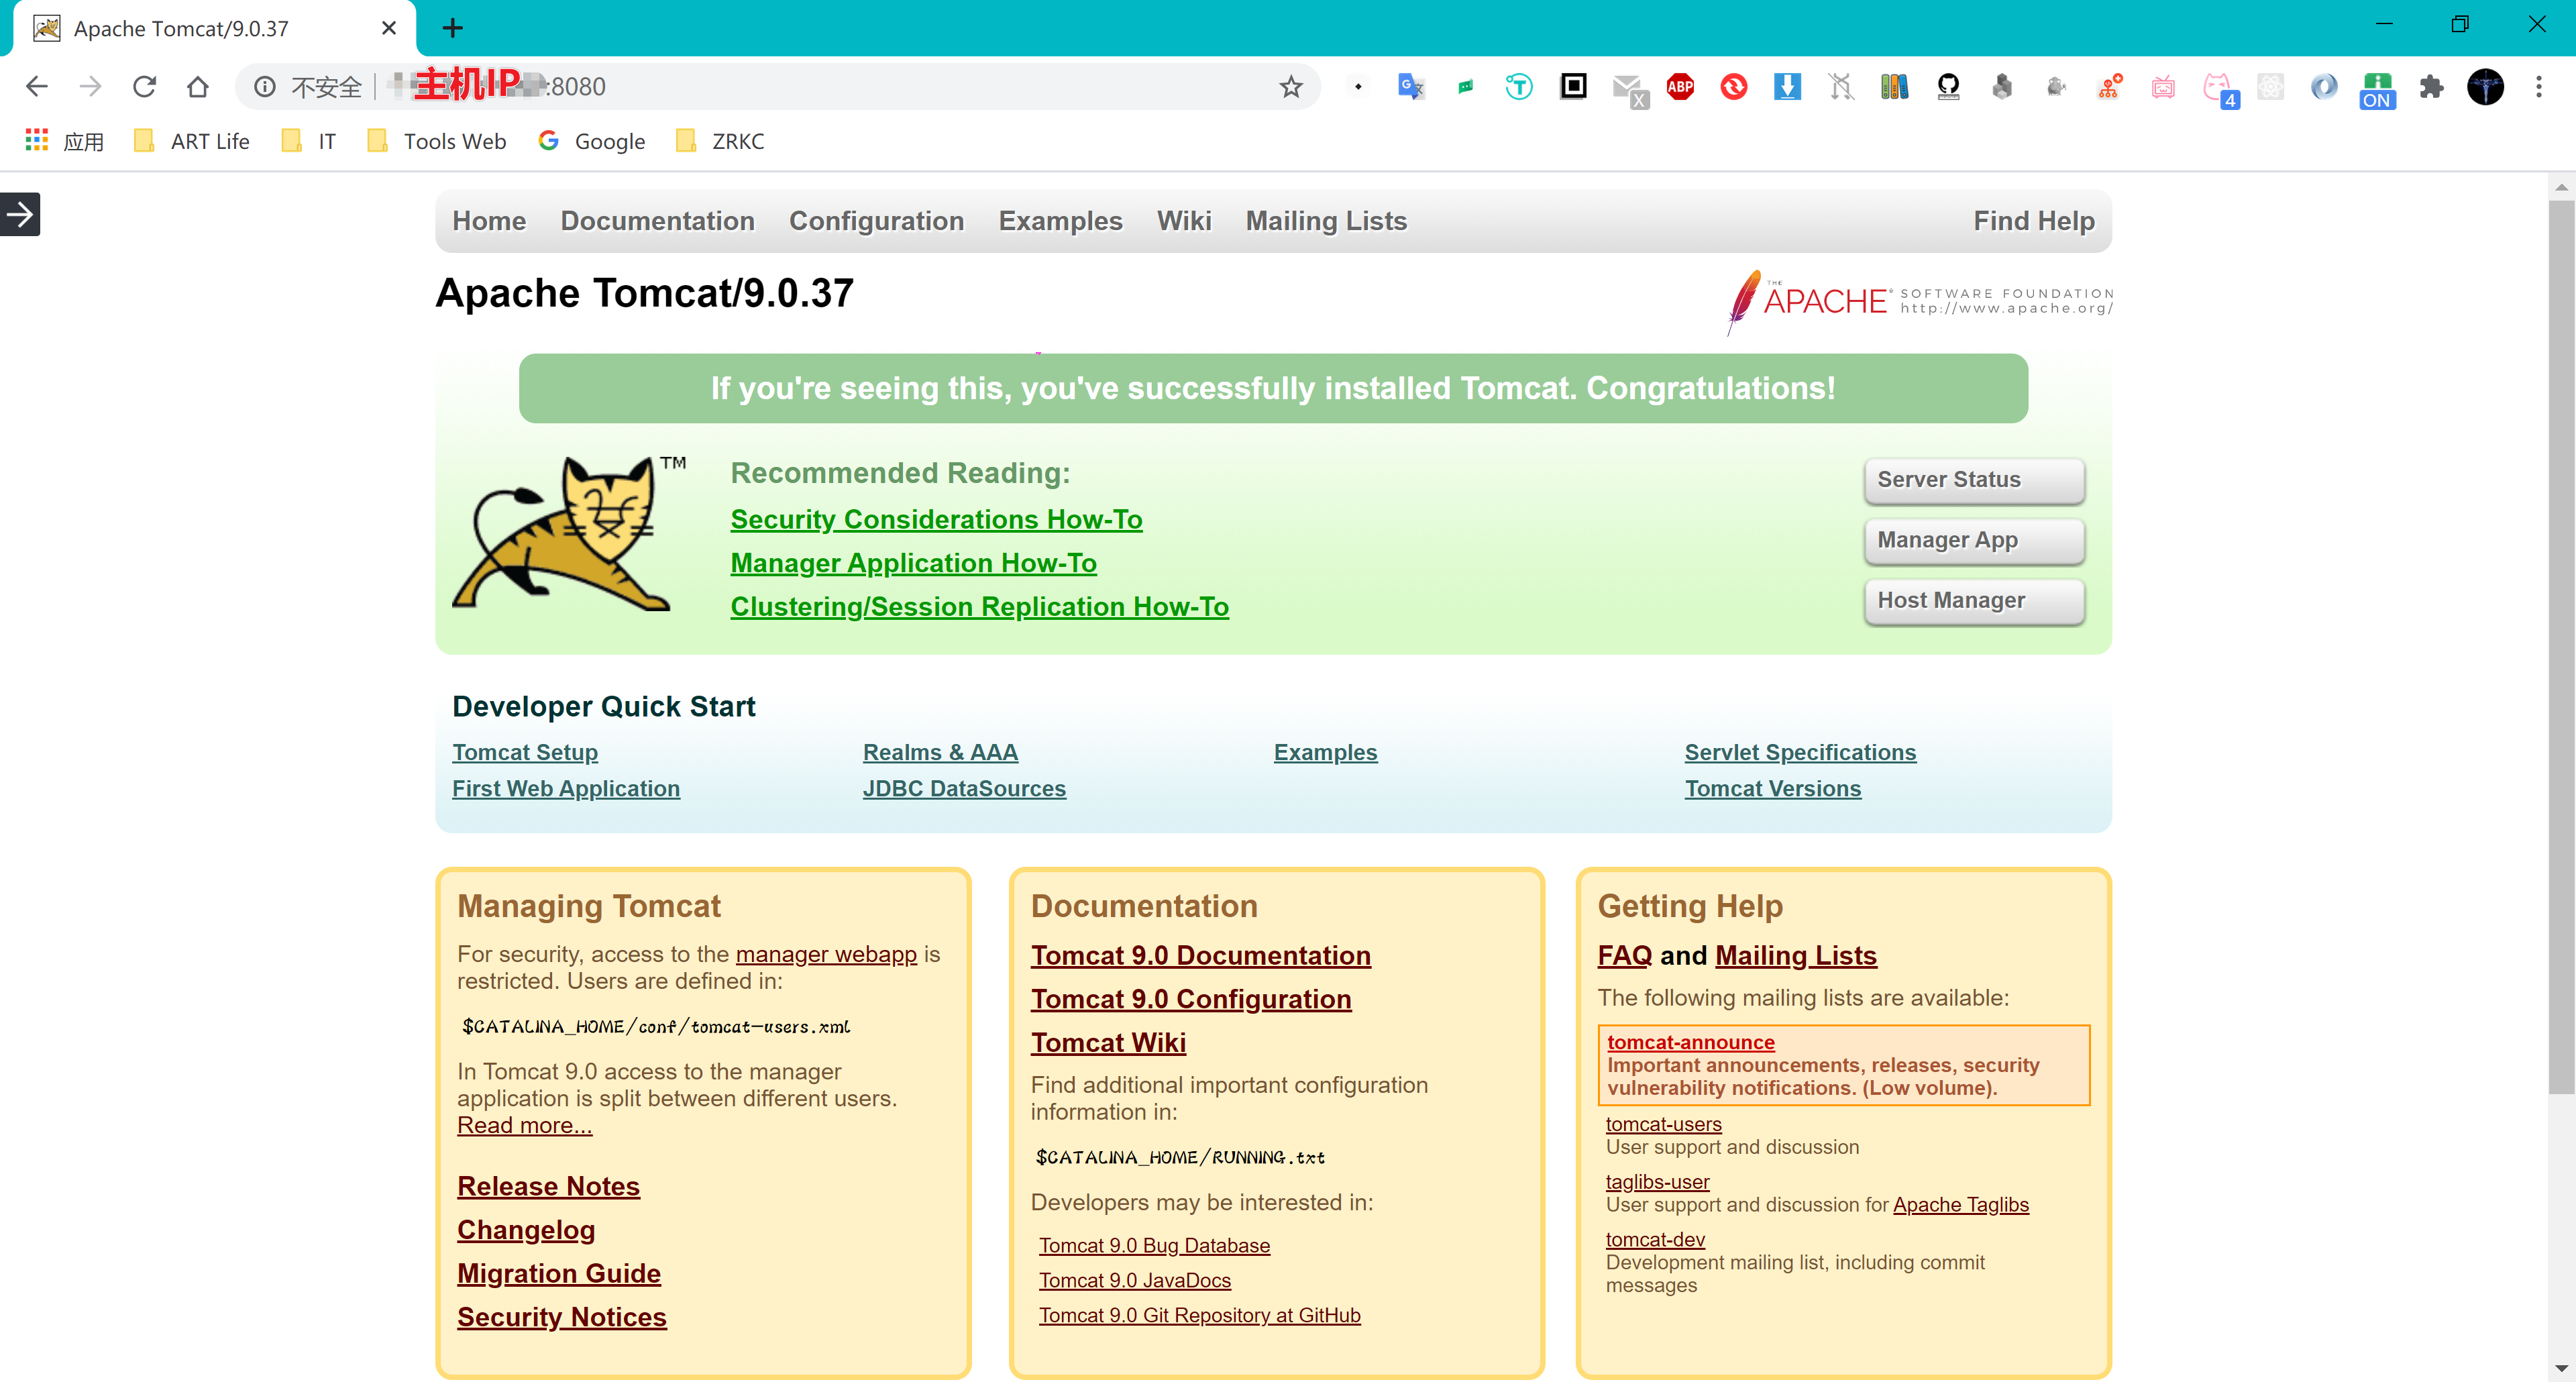This screenshot has height=1382, width=2576.
Task: Open the ART Life bookmark folder
Action: 192,141
